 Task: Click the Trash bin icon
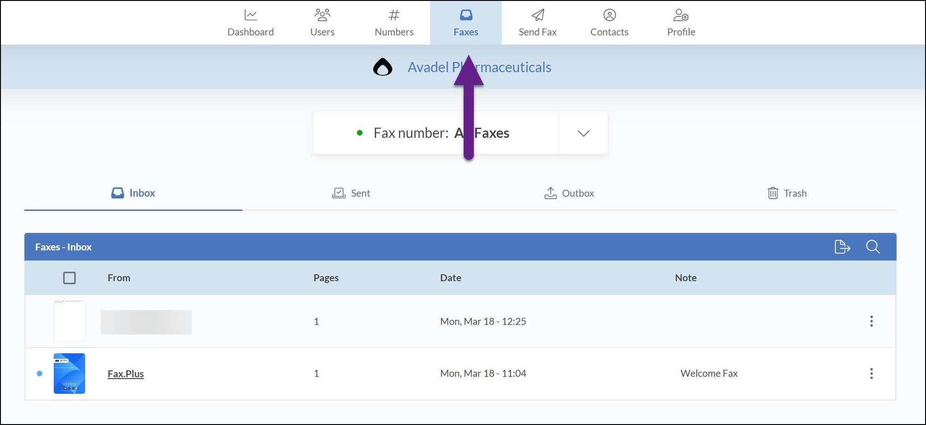coord(773,193)
